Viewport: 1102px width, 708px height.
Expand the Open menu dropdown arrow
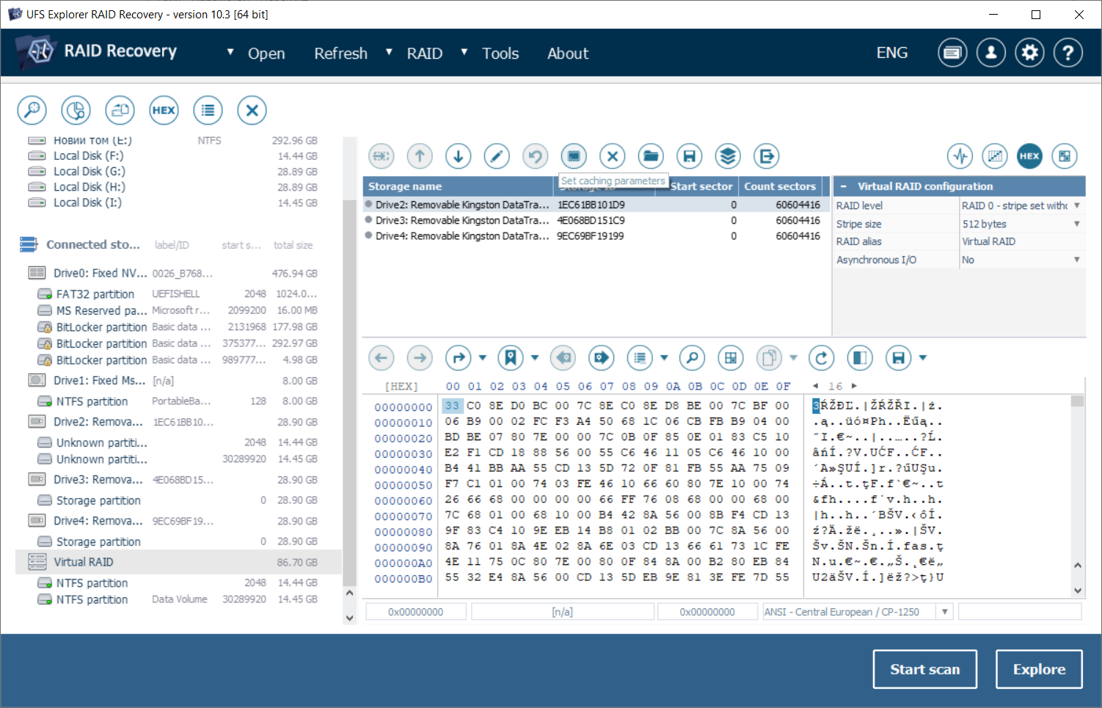coord(230,52)
